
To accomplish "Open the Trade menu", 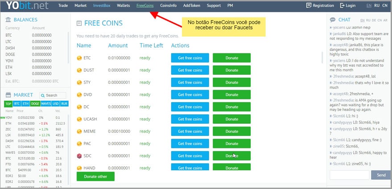I will click(63, 5).
